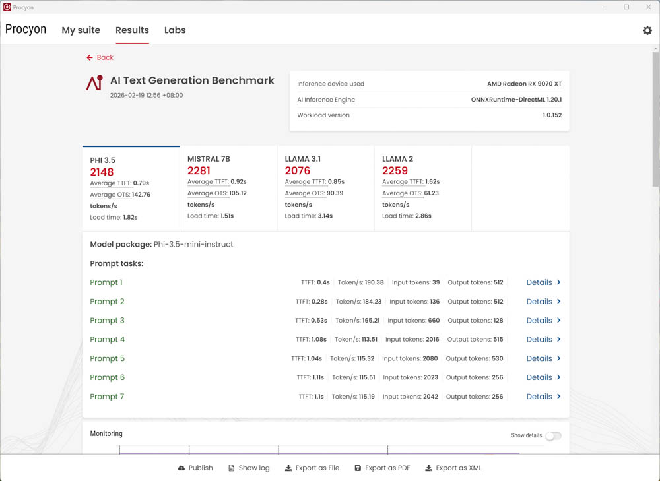Click the Export as XML download icon
660x481 pixels.
point(429,468)
